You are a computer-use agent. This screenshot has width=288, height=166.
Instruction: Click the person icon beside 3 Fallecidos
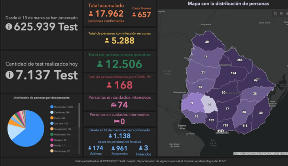140,148
